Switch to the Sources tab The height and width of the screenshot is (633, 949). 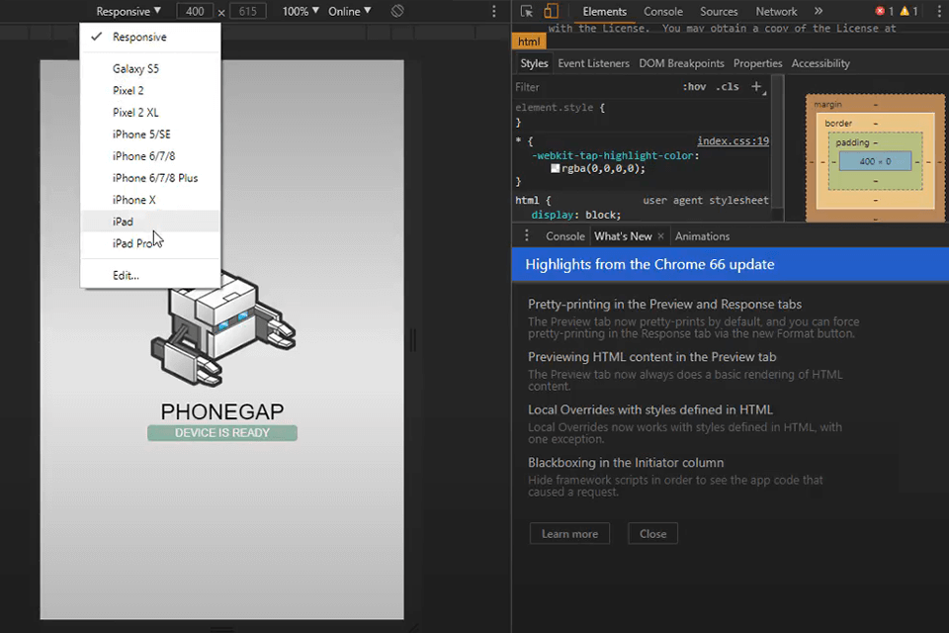coord(719,12)
